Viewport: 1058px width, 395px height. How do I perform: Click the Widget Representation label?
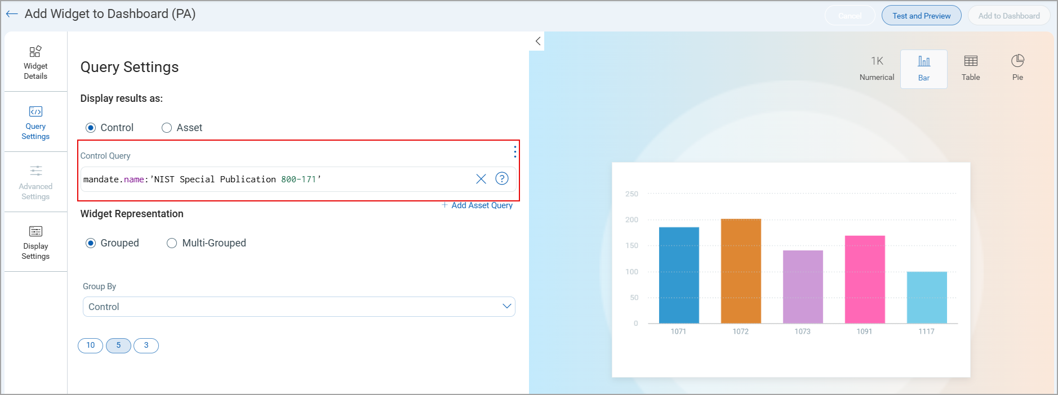132,214
